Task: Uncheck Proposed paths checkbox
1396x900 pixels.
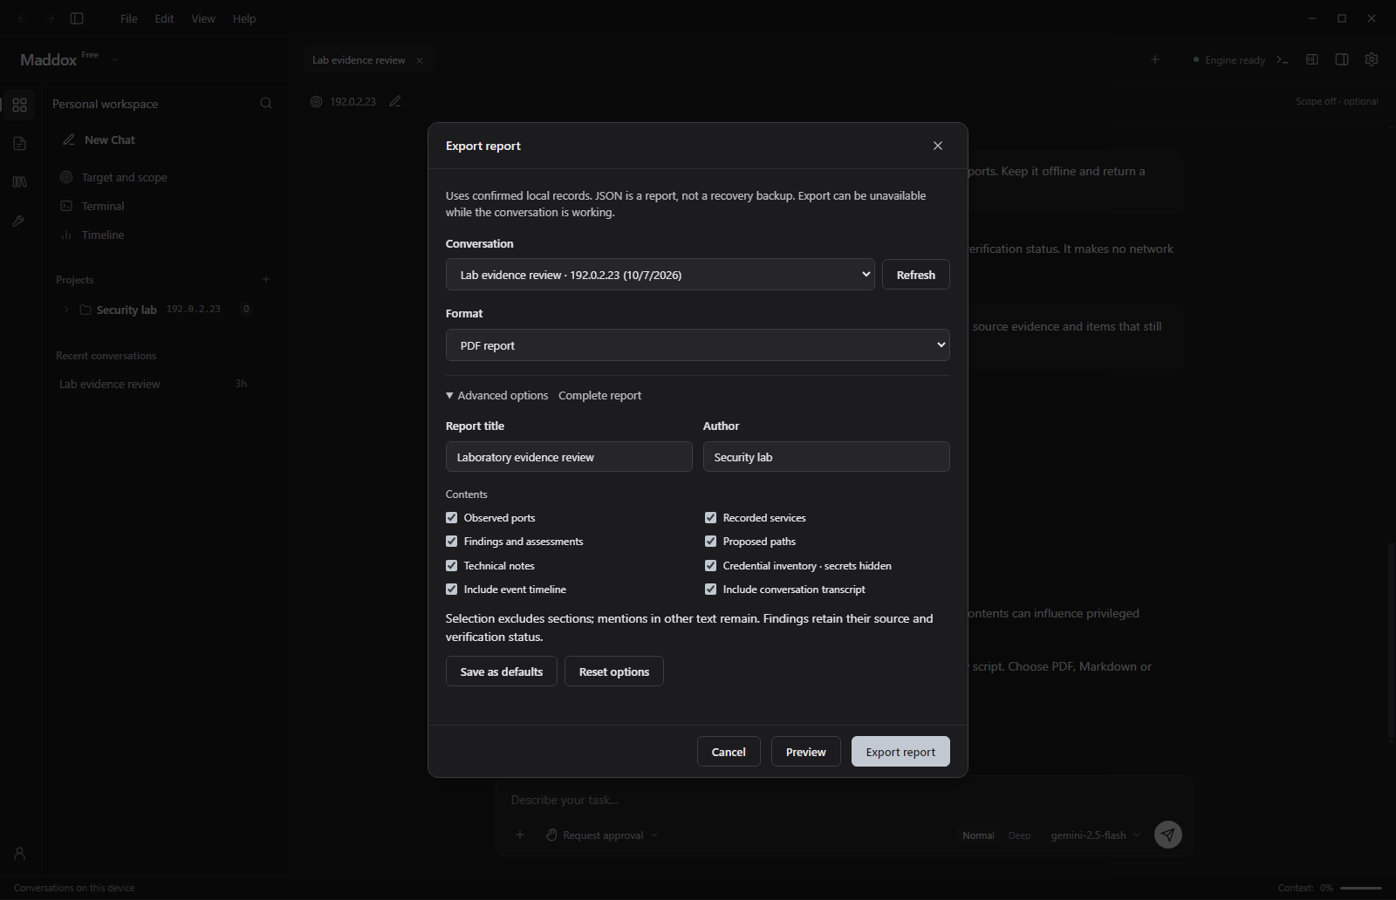Action: [x=710, y=541]
